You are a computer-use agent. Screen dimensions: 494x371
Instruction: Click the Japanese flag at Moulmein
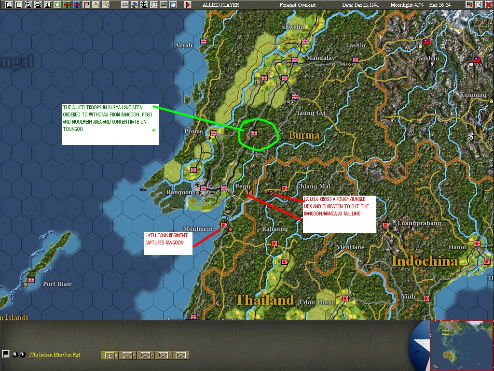(x=224, y=225)
